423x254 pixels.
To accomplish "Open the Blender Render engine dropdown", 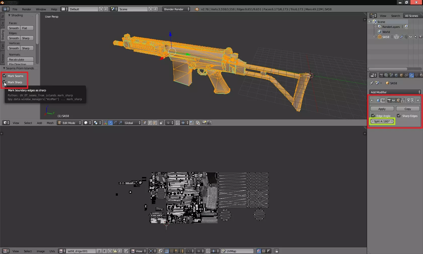I will pyautogui.click(x=176, y=9).
